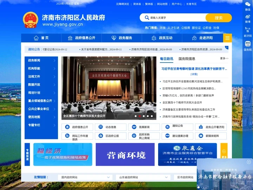253x190 pixels.
Task: Expand the 法规文件 sidebar arrow
Action: [54, 77]
